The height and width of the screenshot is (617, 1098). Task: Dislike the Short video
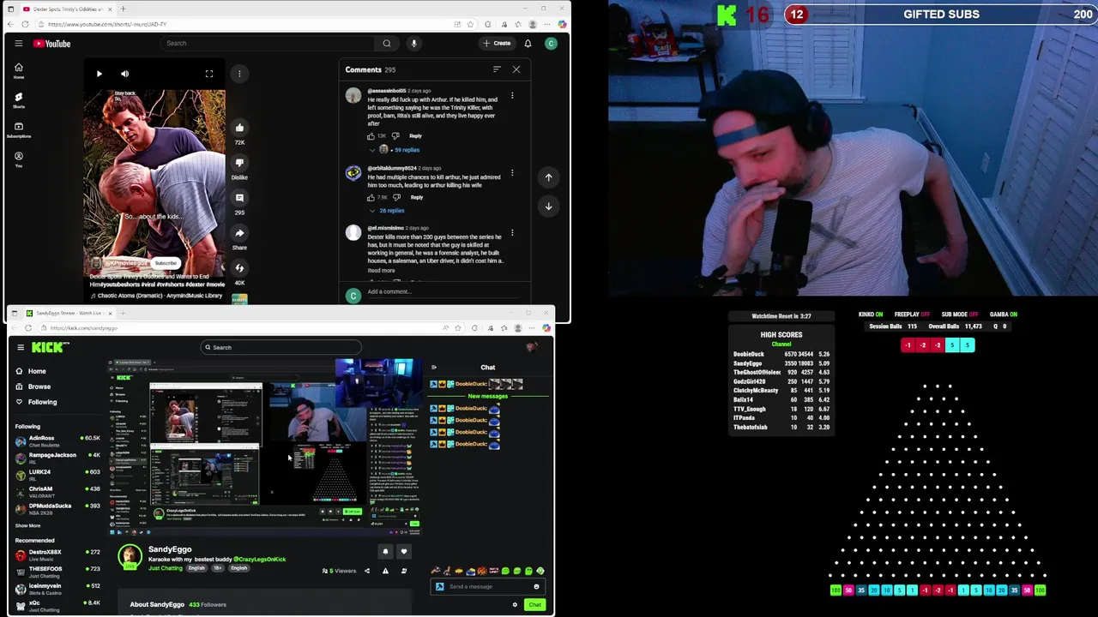pyautogui.click(x=239, y=163)
